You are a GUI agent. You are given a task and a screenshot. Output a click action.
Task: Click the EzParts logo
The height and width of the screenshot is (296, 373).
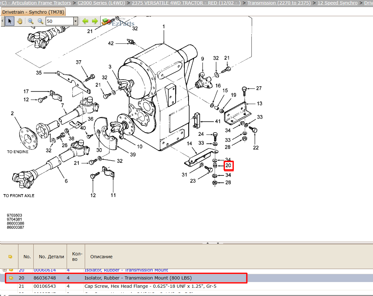(x=118, y=22)
